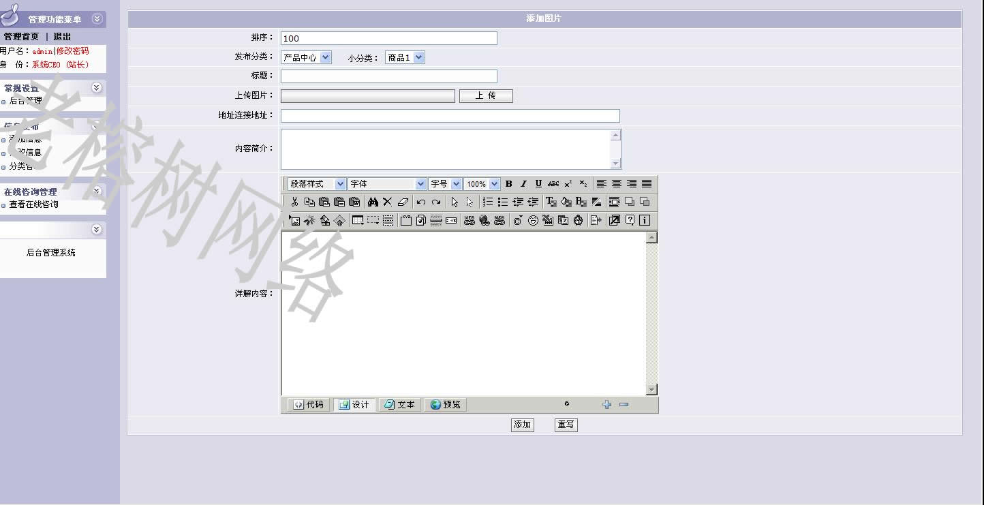Switch to 代码 code tab

click(x=309, y=404)
